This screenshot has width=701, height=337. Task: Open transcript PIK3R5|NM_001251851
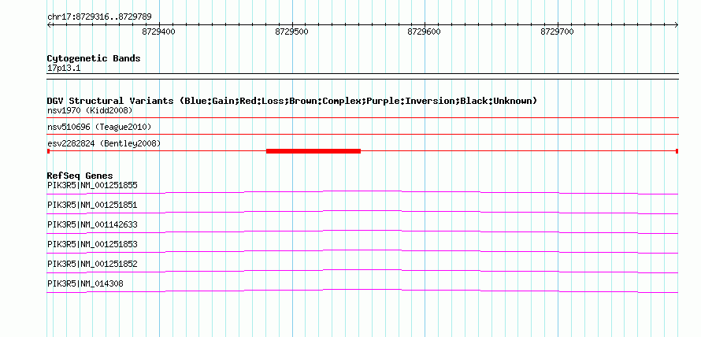point(92,205)
